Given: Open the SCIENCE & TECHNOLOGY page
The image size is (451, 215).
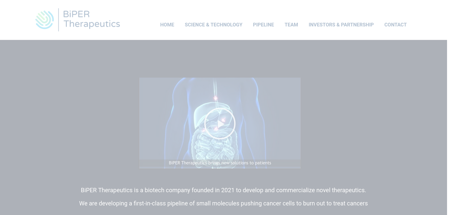Looking at the screenshot, I should coord(214,25).
